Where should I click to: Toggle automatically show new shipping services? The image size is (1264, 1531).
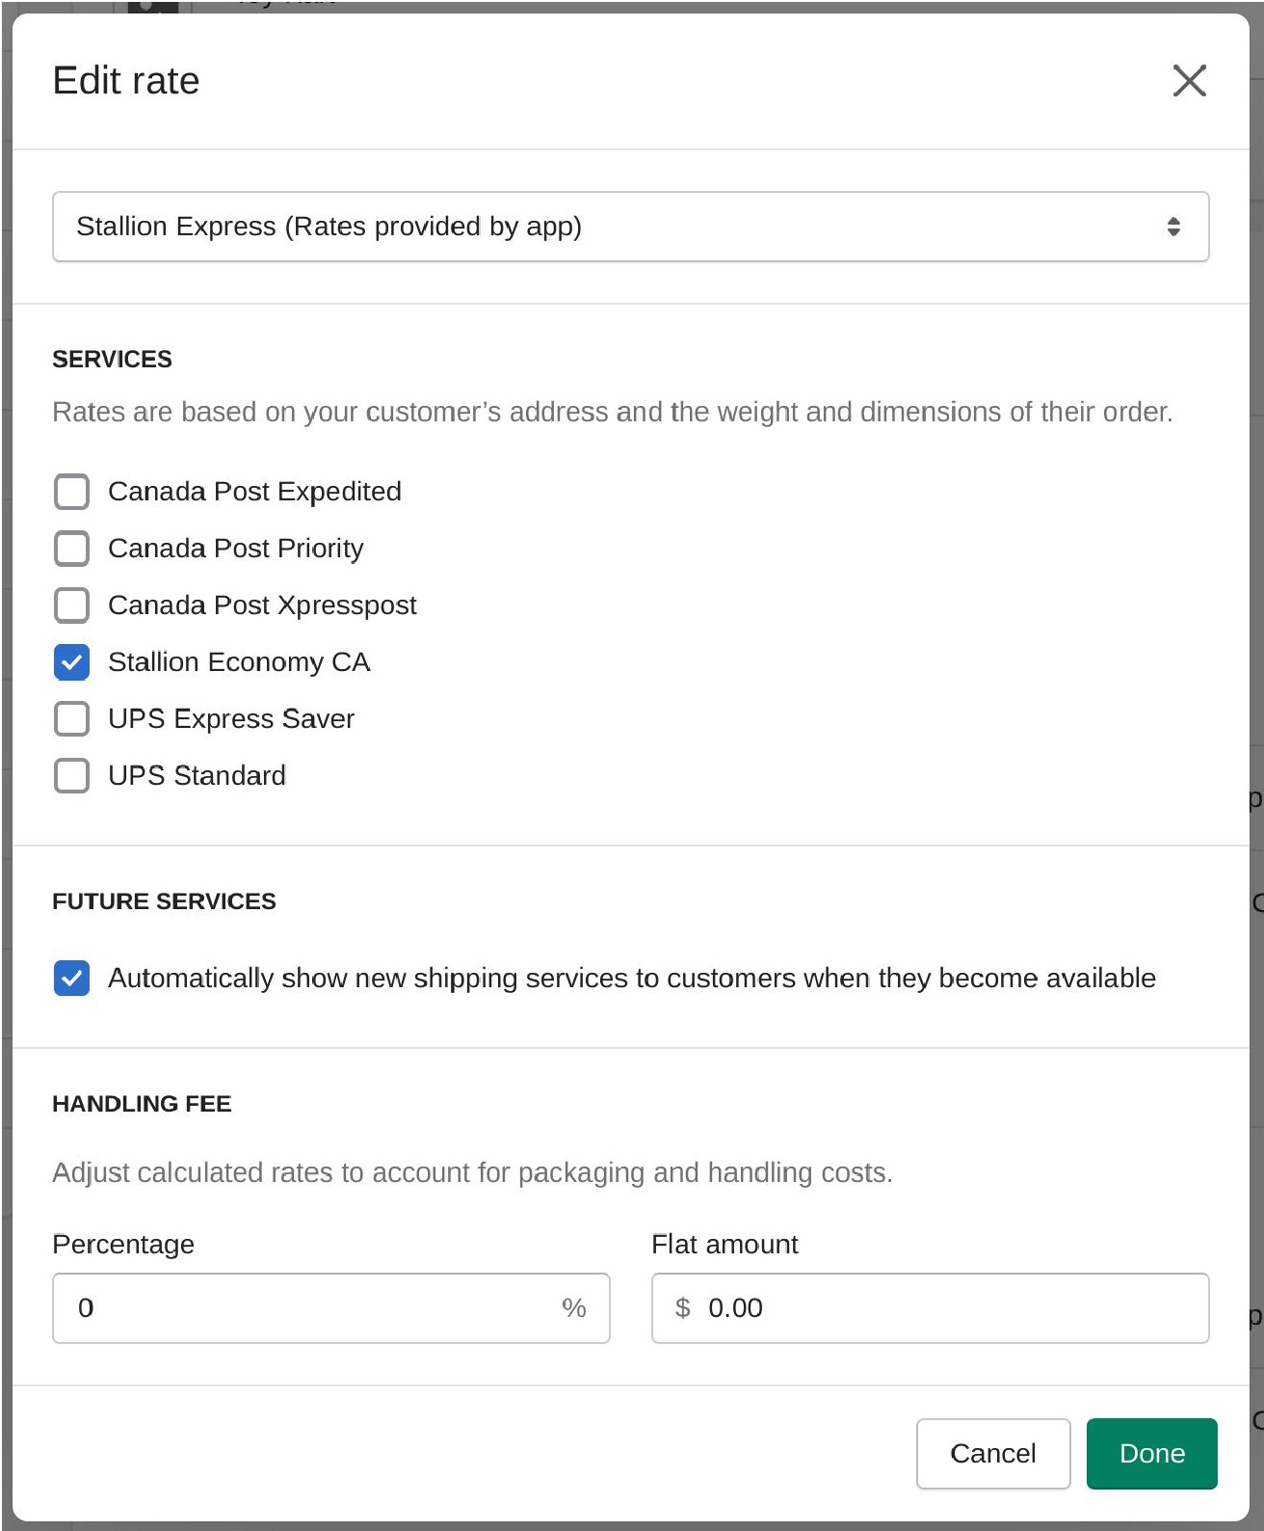[x=72, y=979]
